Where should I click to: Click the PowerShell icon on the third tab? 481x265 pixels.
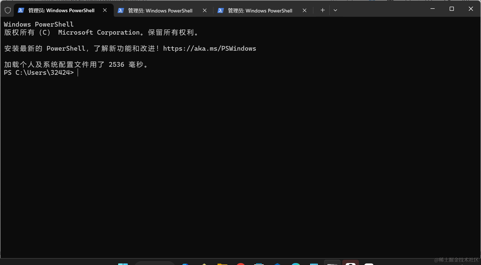click(221, 10)
